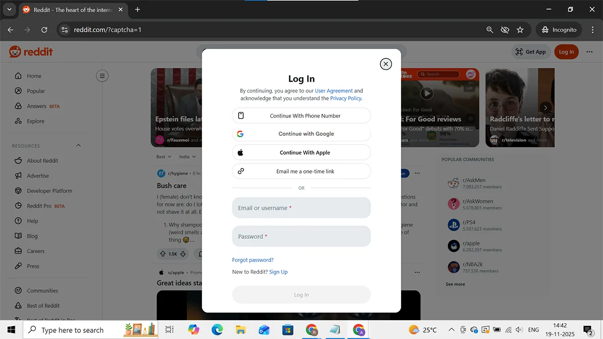The width and height of the screenshot is (603, 339).
Task: Open the Best sort dropdown
Action: (164, 157)
